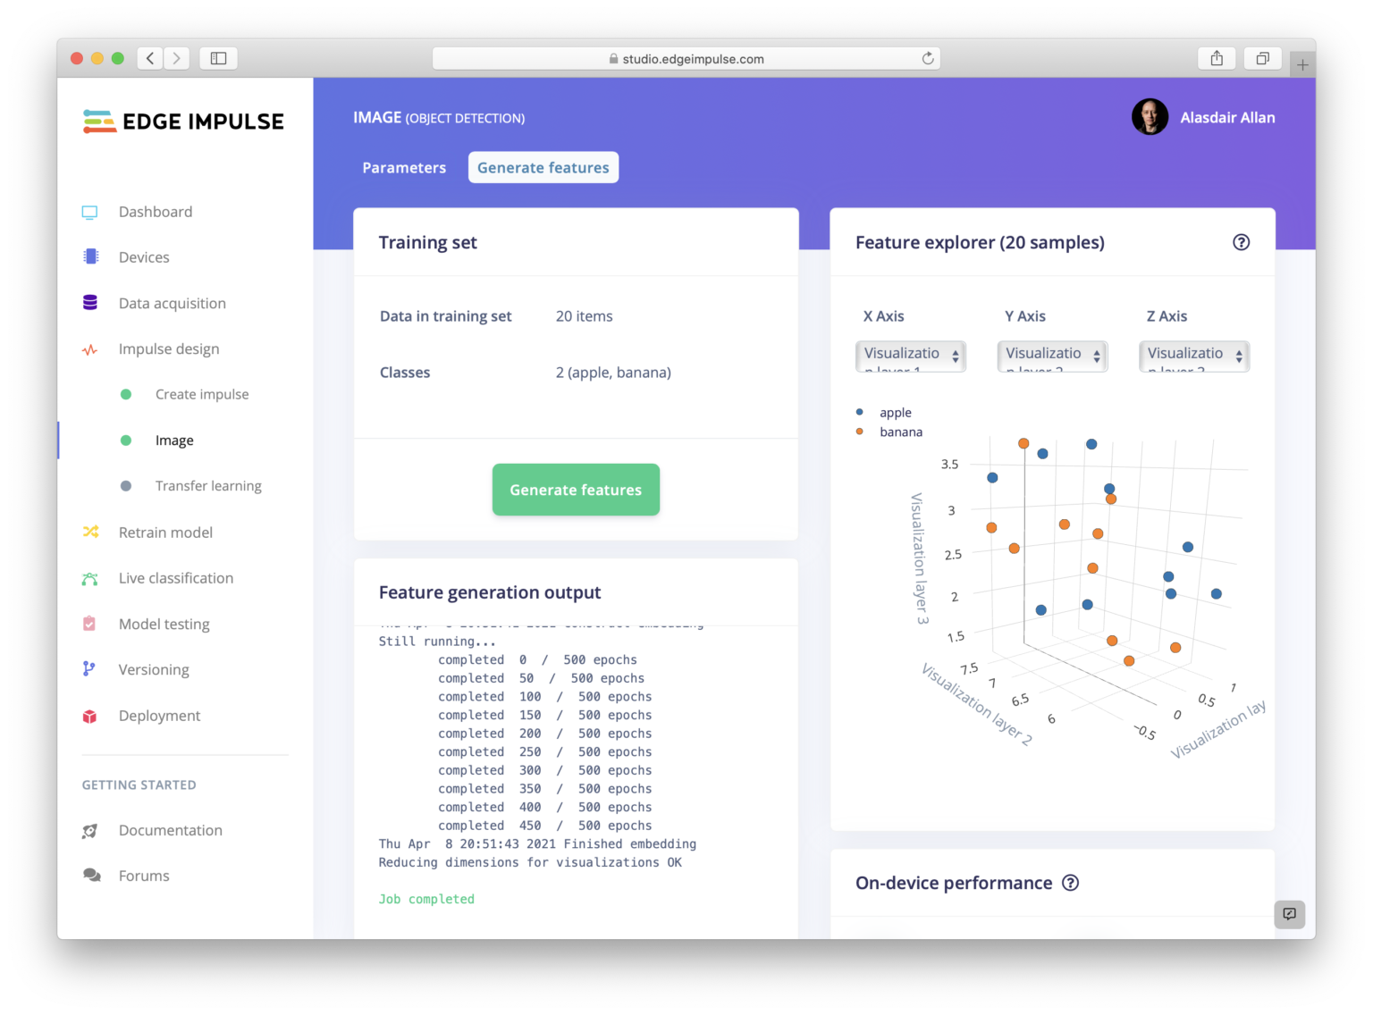Open Deployment via the package icon

pyautogui.click(x=89, y=715)
